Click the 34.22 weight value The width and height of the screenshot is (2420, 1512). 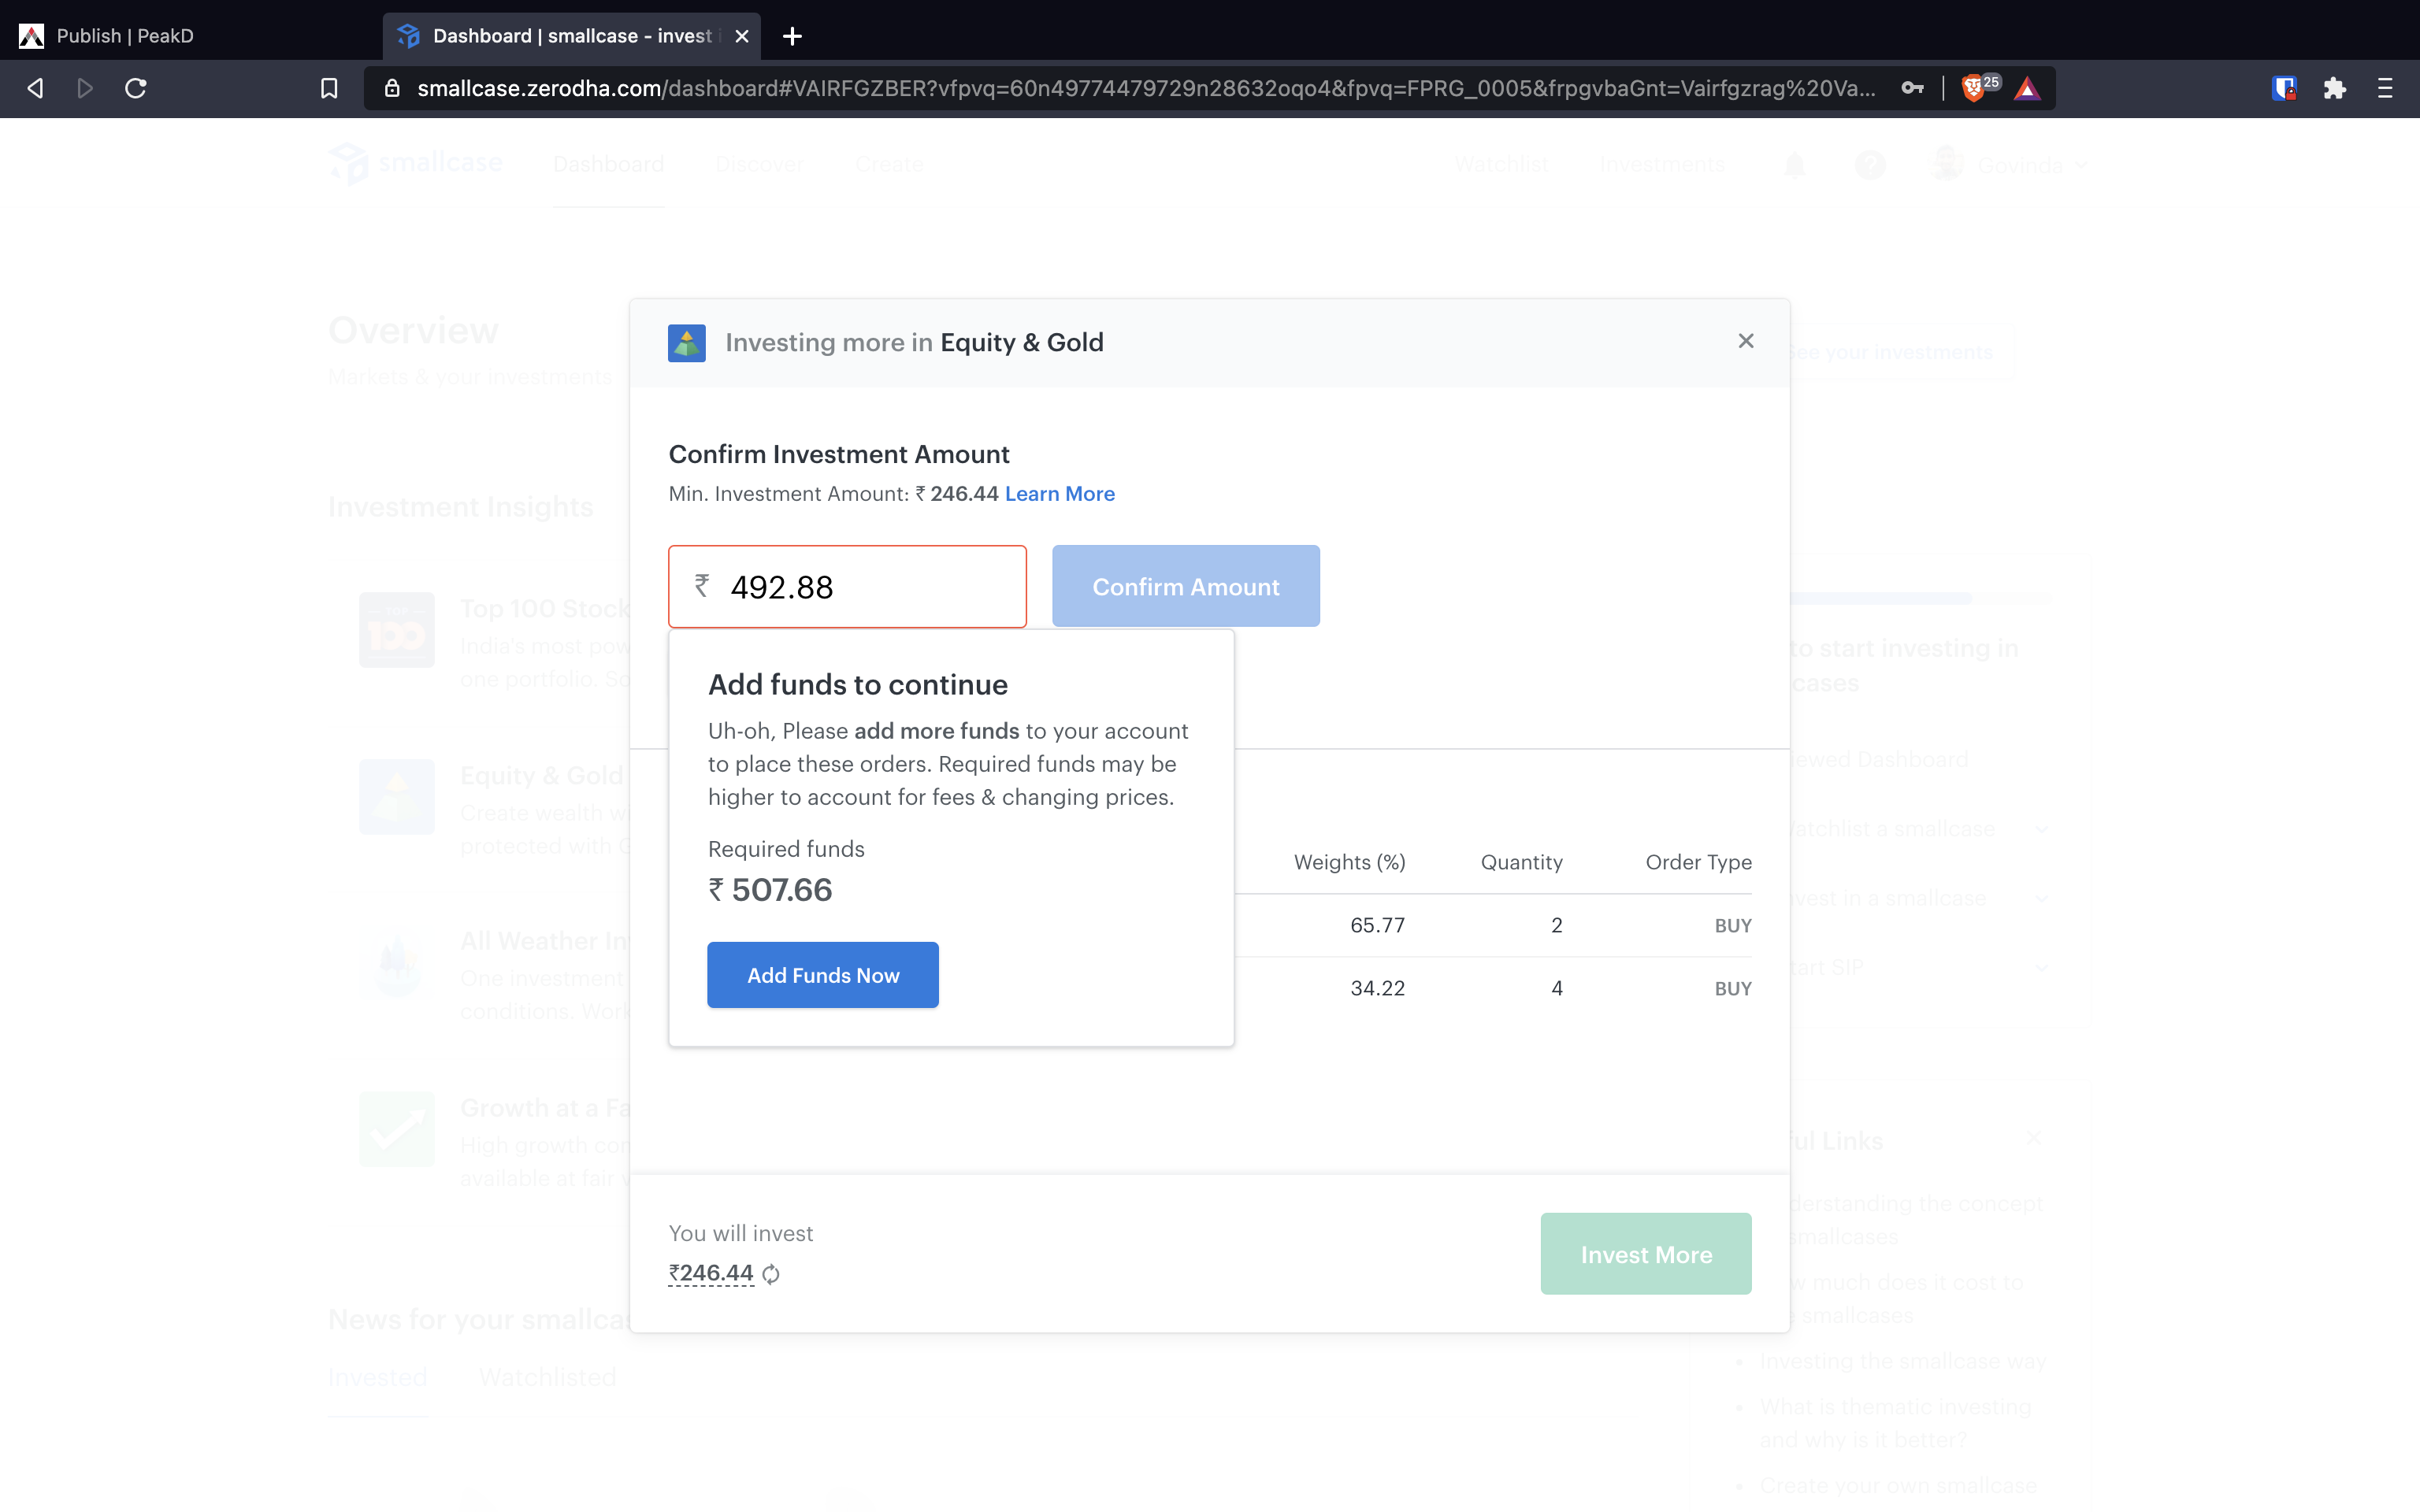point(1377,988)
